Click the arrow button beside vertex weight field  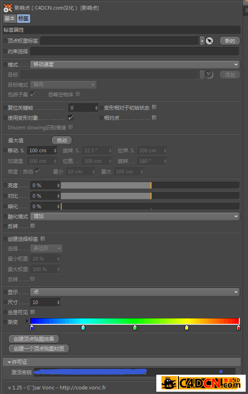(202, 41)
